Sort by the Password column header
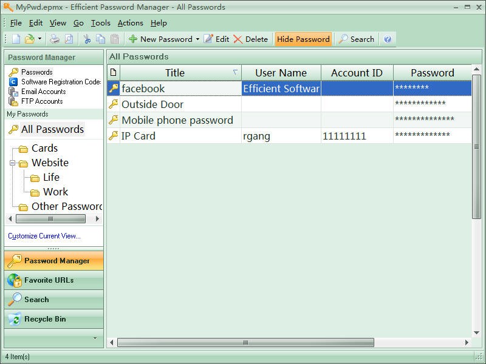 (433, 73)
